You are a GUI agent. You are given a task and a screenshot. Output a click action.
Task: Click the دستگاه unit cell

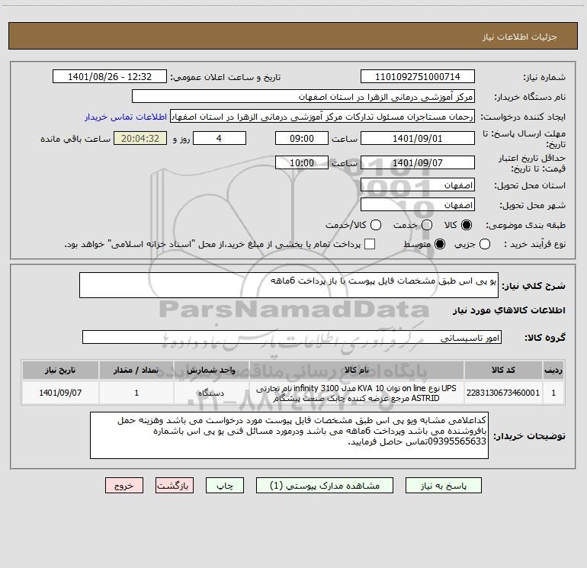(211, 393)
